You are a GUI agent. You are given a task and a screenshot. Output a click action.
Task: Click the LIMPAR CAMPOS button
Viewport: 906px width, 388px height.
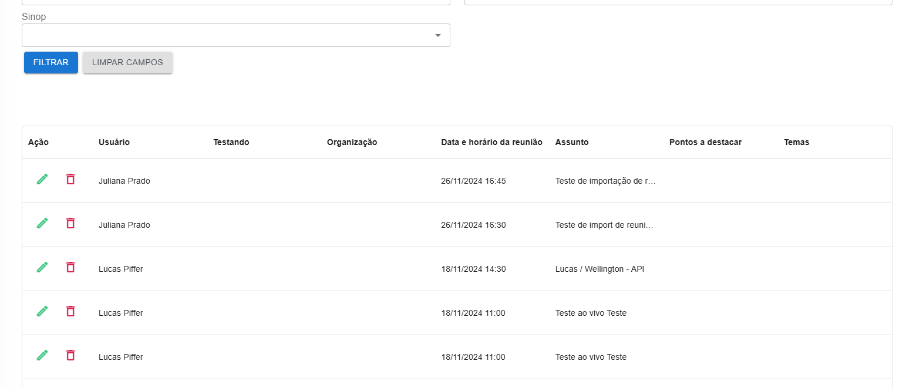click(x=127, y=63)
